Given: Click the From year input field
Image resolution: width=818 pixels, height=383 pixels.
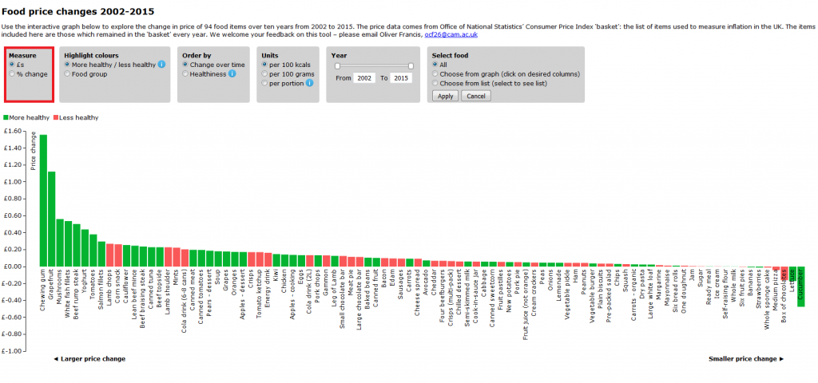Looking at the screenshot, I should coord(365,78).
